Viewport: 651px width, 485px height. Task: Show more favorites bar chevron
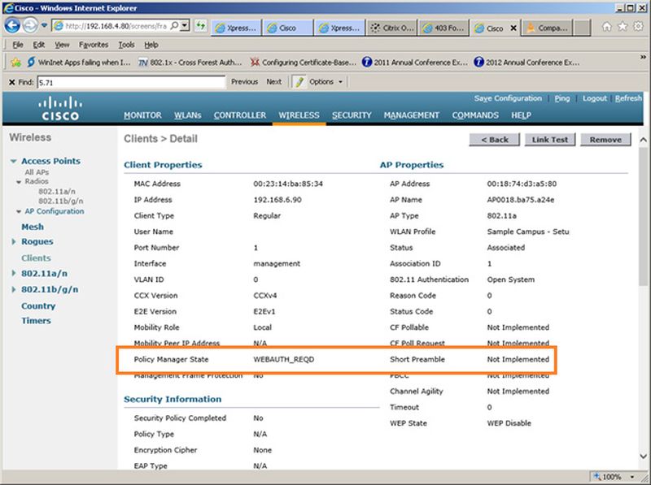click(643, 57)
